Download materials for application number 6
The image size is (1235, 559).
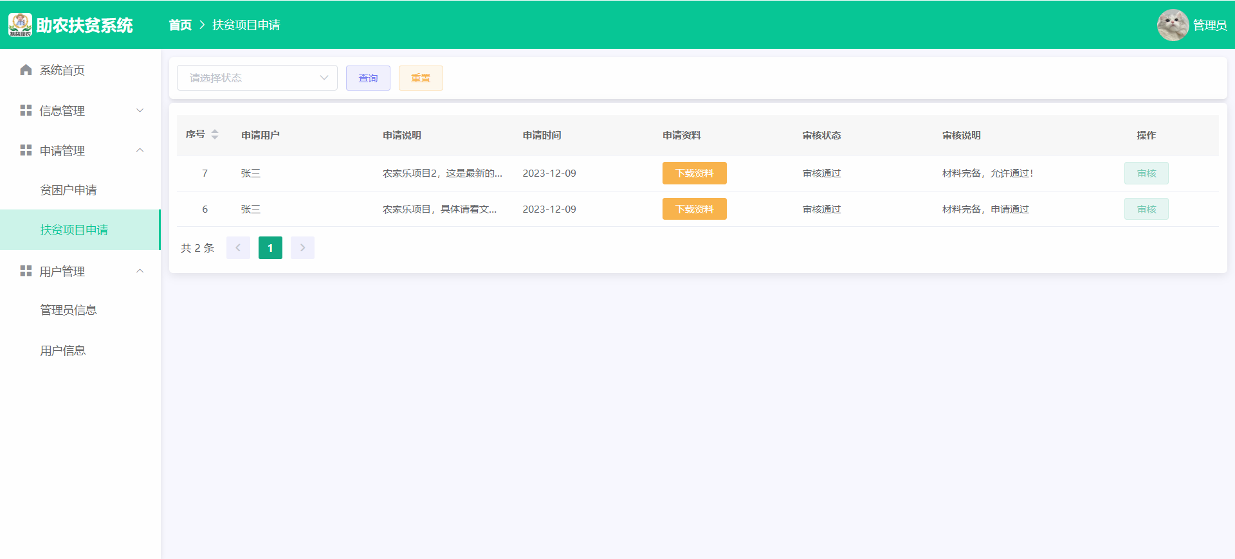tap(695, 209)
